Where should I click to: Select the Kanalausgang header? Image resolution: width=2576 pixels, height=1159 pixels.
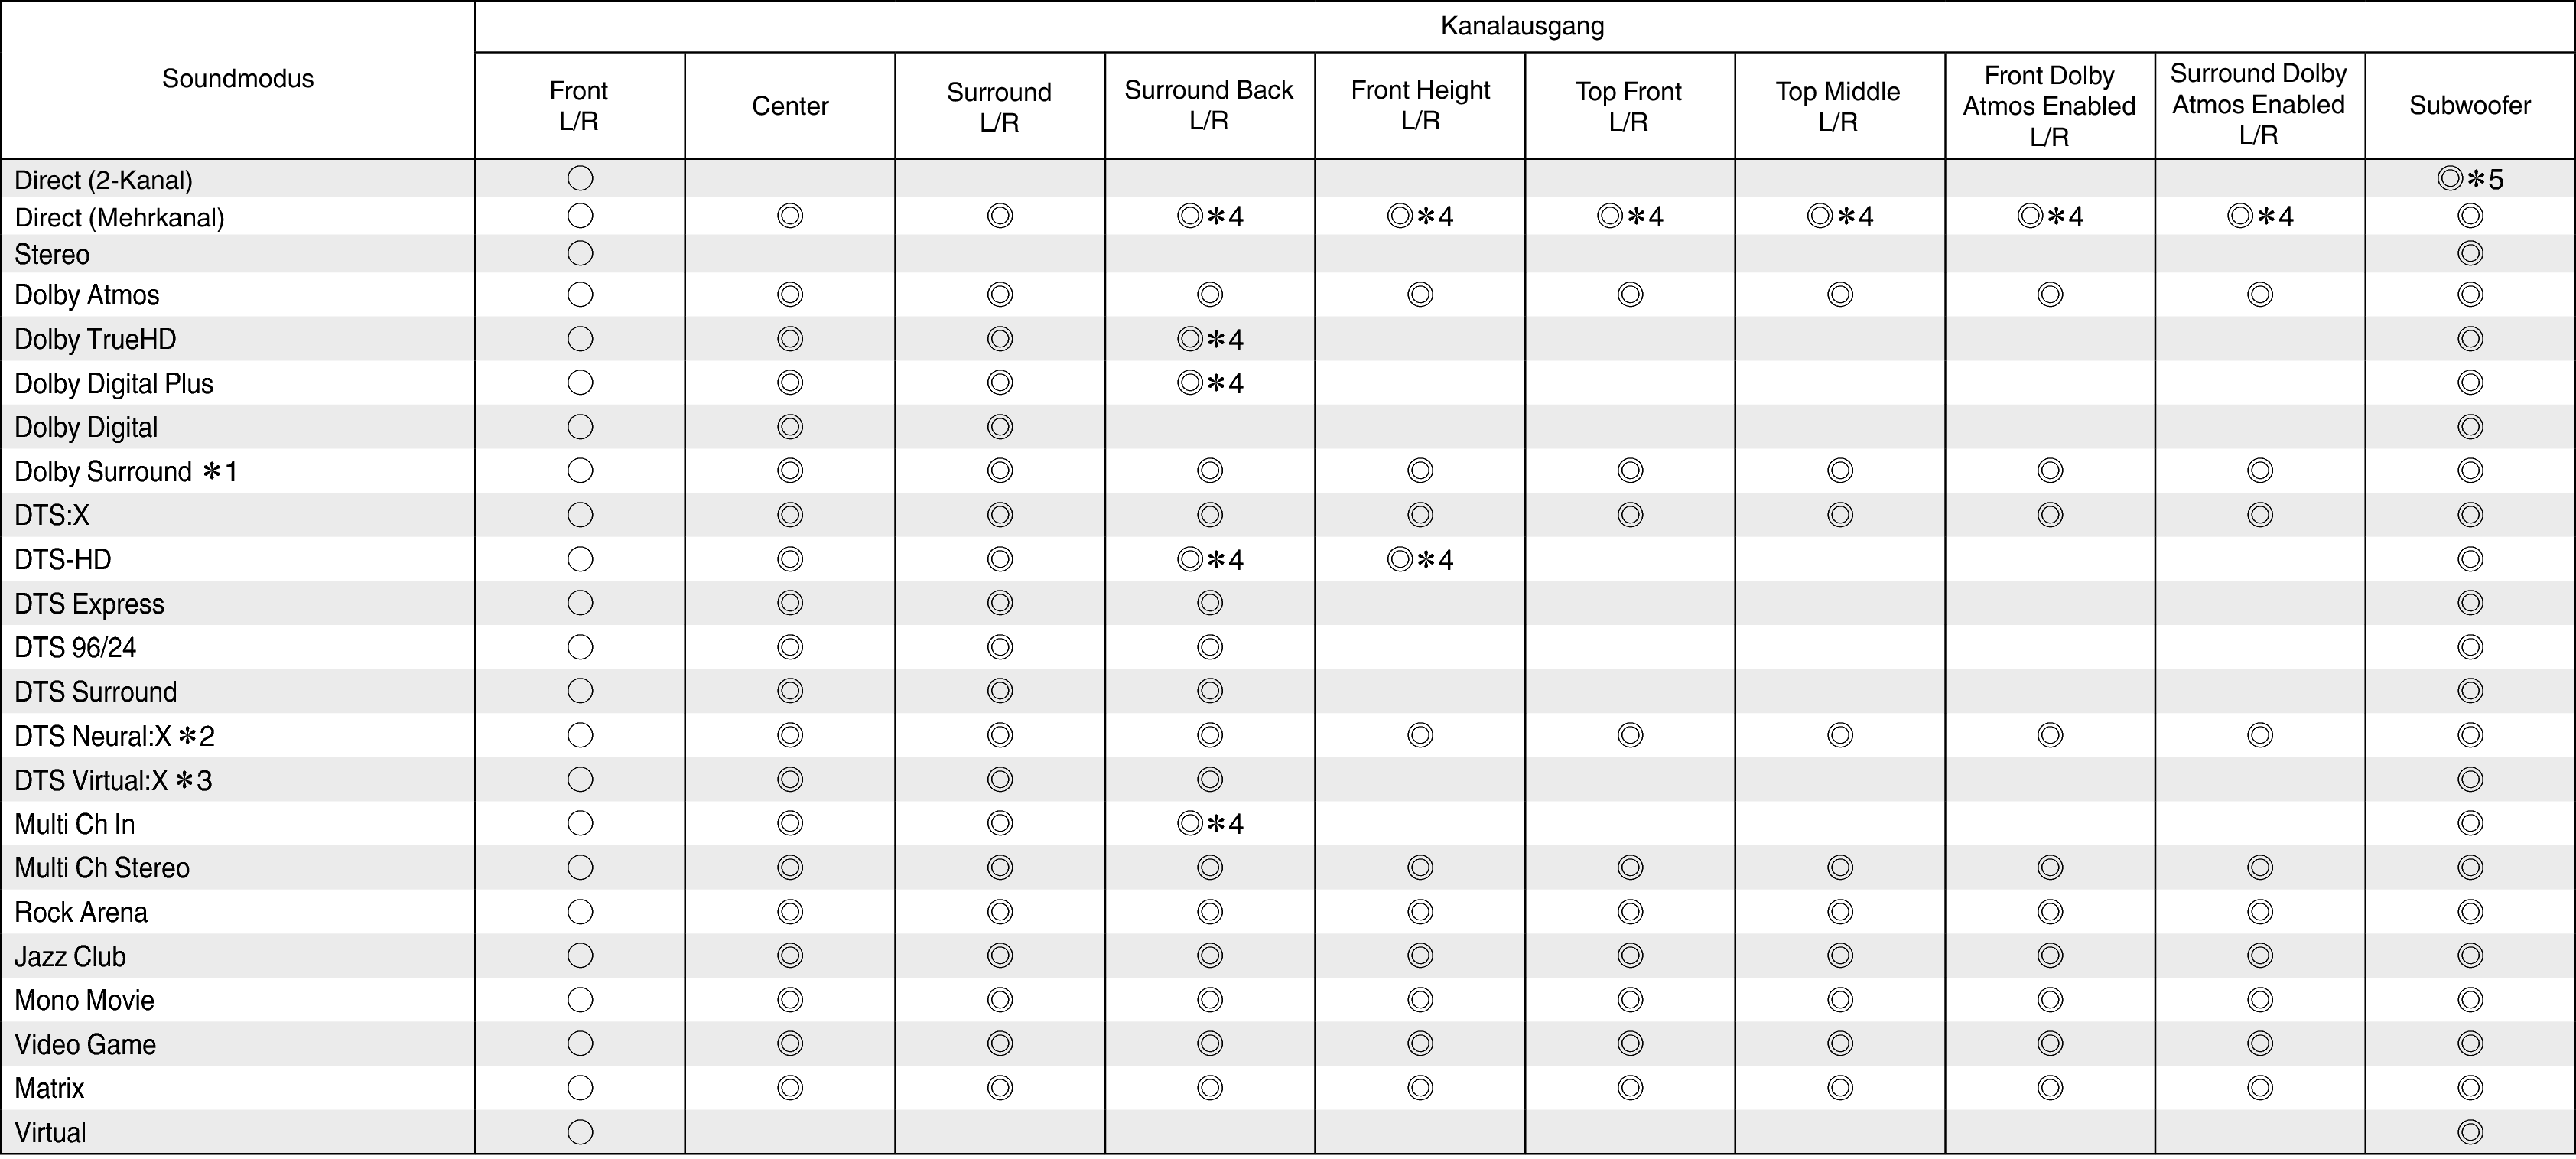[1522, 26]
